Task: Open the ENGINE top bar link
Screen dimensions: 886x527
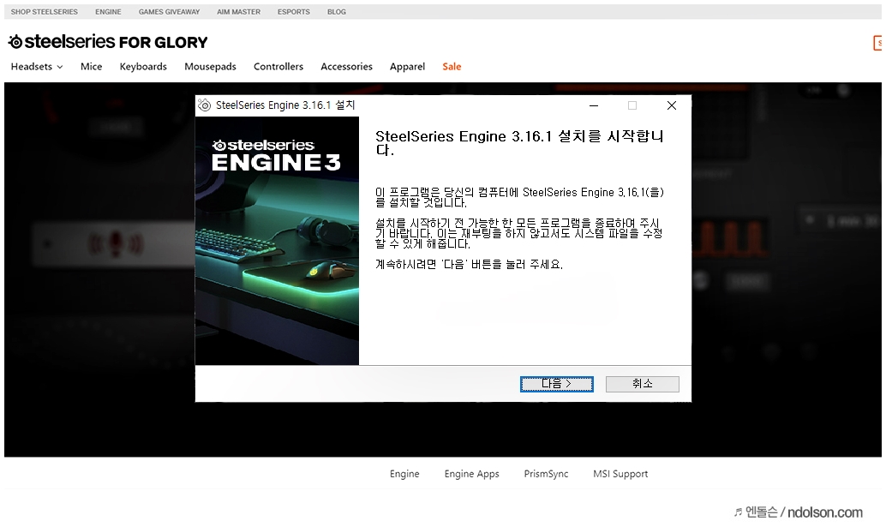Action: tap(108, 12)
